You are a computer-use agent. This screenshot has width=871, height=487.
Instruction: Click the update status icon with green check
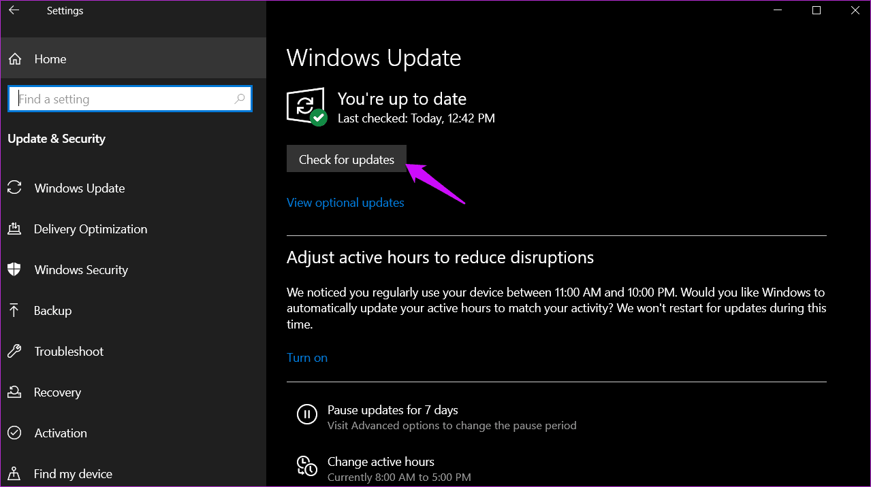[306, 107]
